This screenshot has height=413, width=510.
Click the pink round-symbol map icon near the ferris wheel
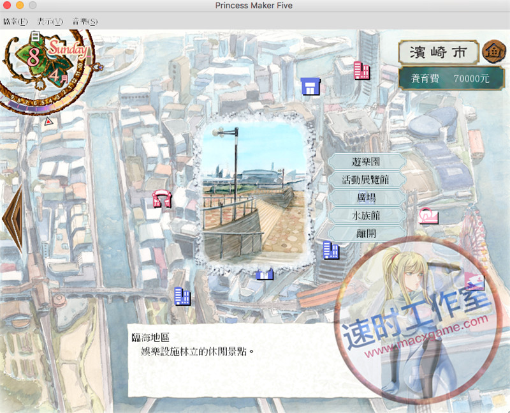point(428,216)
